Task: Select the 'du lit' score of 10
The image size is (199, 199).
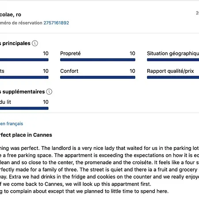Action: click(46, 102)
